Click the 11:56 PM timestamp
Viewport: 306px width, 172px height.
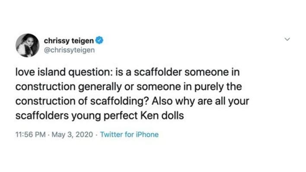[30, 134]
